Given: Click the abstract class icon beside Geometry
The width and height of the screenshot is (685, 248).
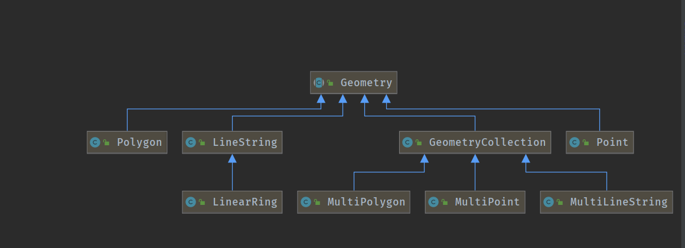Looking at the screenshot, I should (319, 83).
